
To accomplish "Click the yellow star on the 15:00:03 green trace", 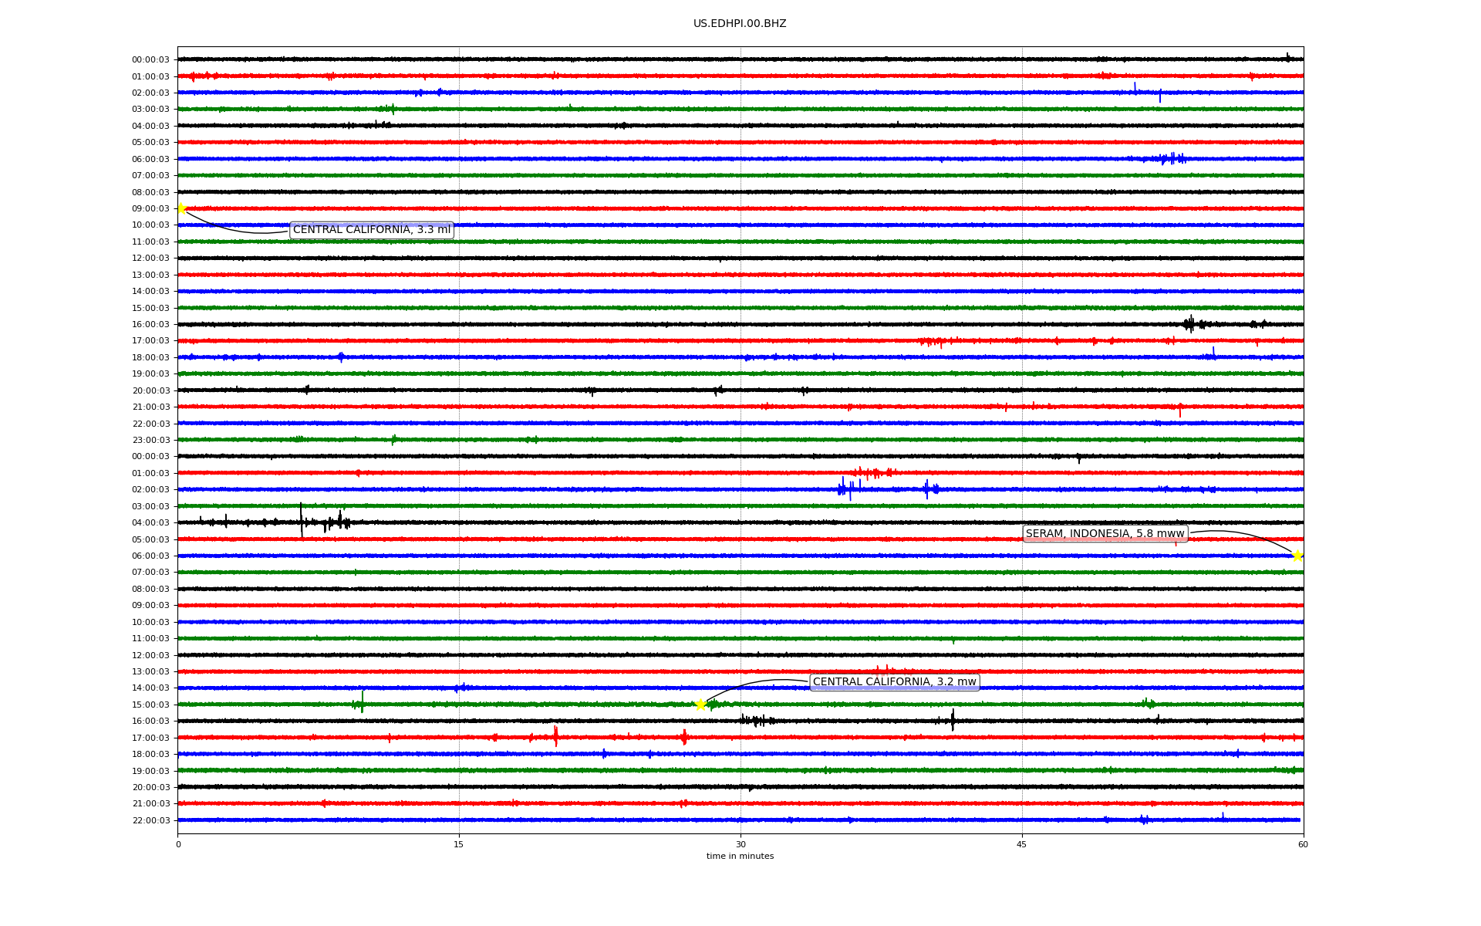I will tap(700, 705).
